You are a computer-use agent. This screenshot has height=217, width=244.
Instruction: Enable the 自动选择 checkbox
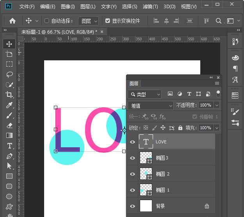[47, 21]
